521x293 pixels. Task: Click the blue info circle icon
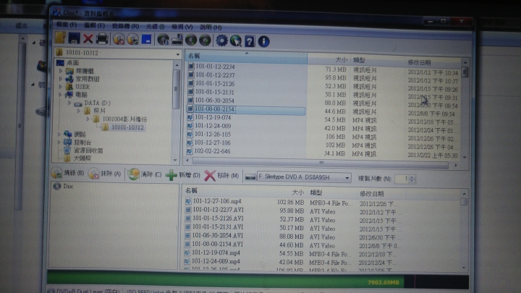tap(263, 41)
